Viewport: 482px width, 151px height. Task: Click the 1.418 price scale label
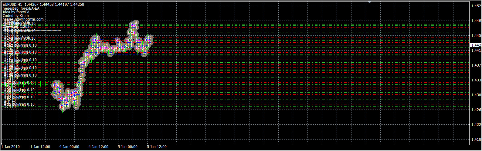tap(475, 139)
